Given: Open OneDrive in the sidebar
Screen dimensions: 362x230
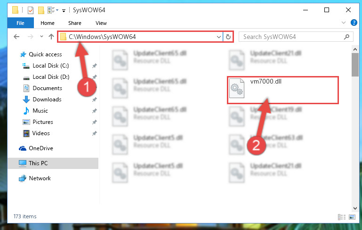Looking at the screenshot, I should point(41,148).
